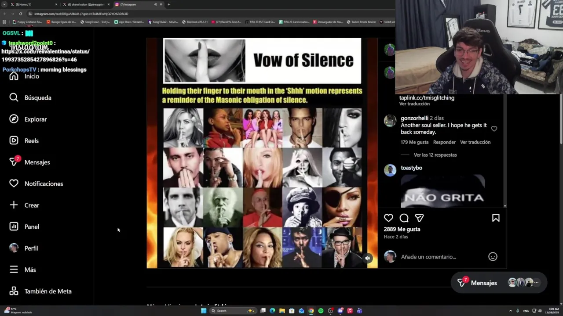Open FIFA 23 FUT Card Cr... bookmark
Image resolution: width=563 pixels, height=316 pixels.
(x=260, y=22)
